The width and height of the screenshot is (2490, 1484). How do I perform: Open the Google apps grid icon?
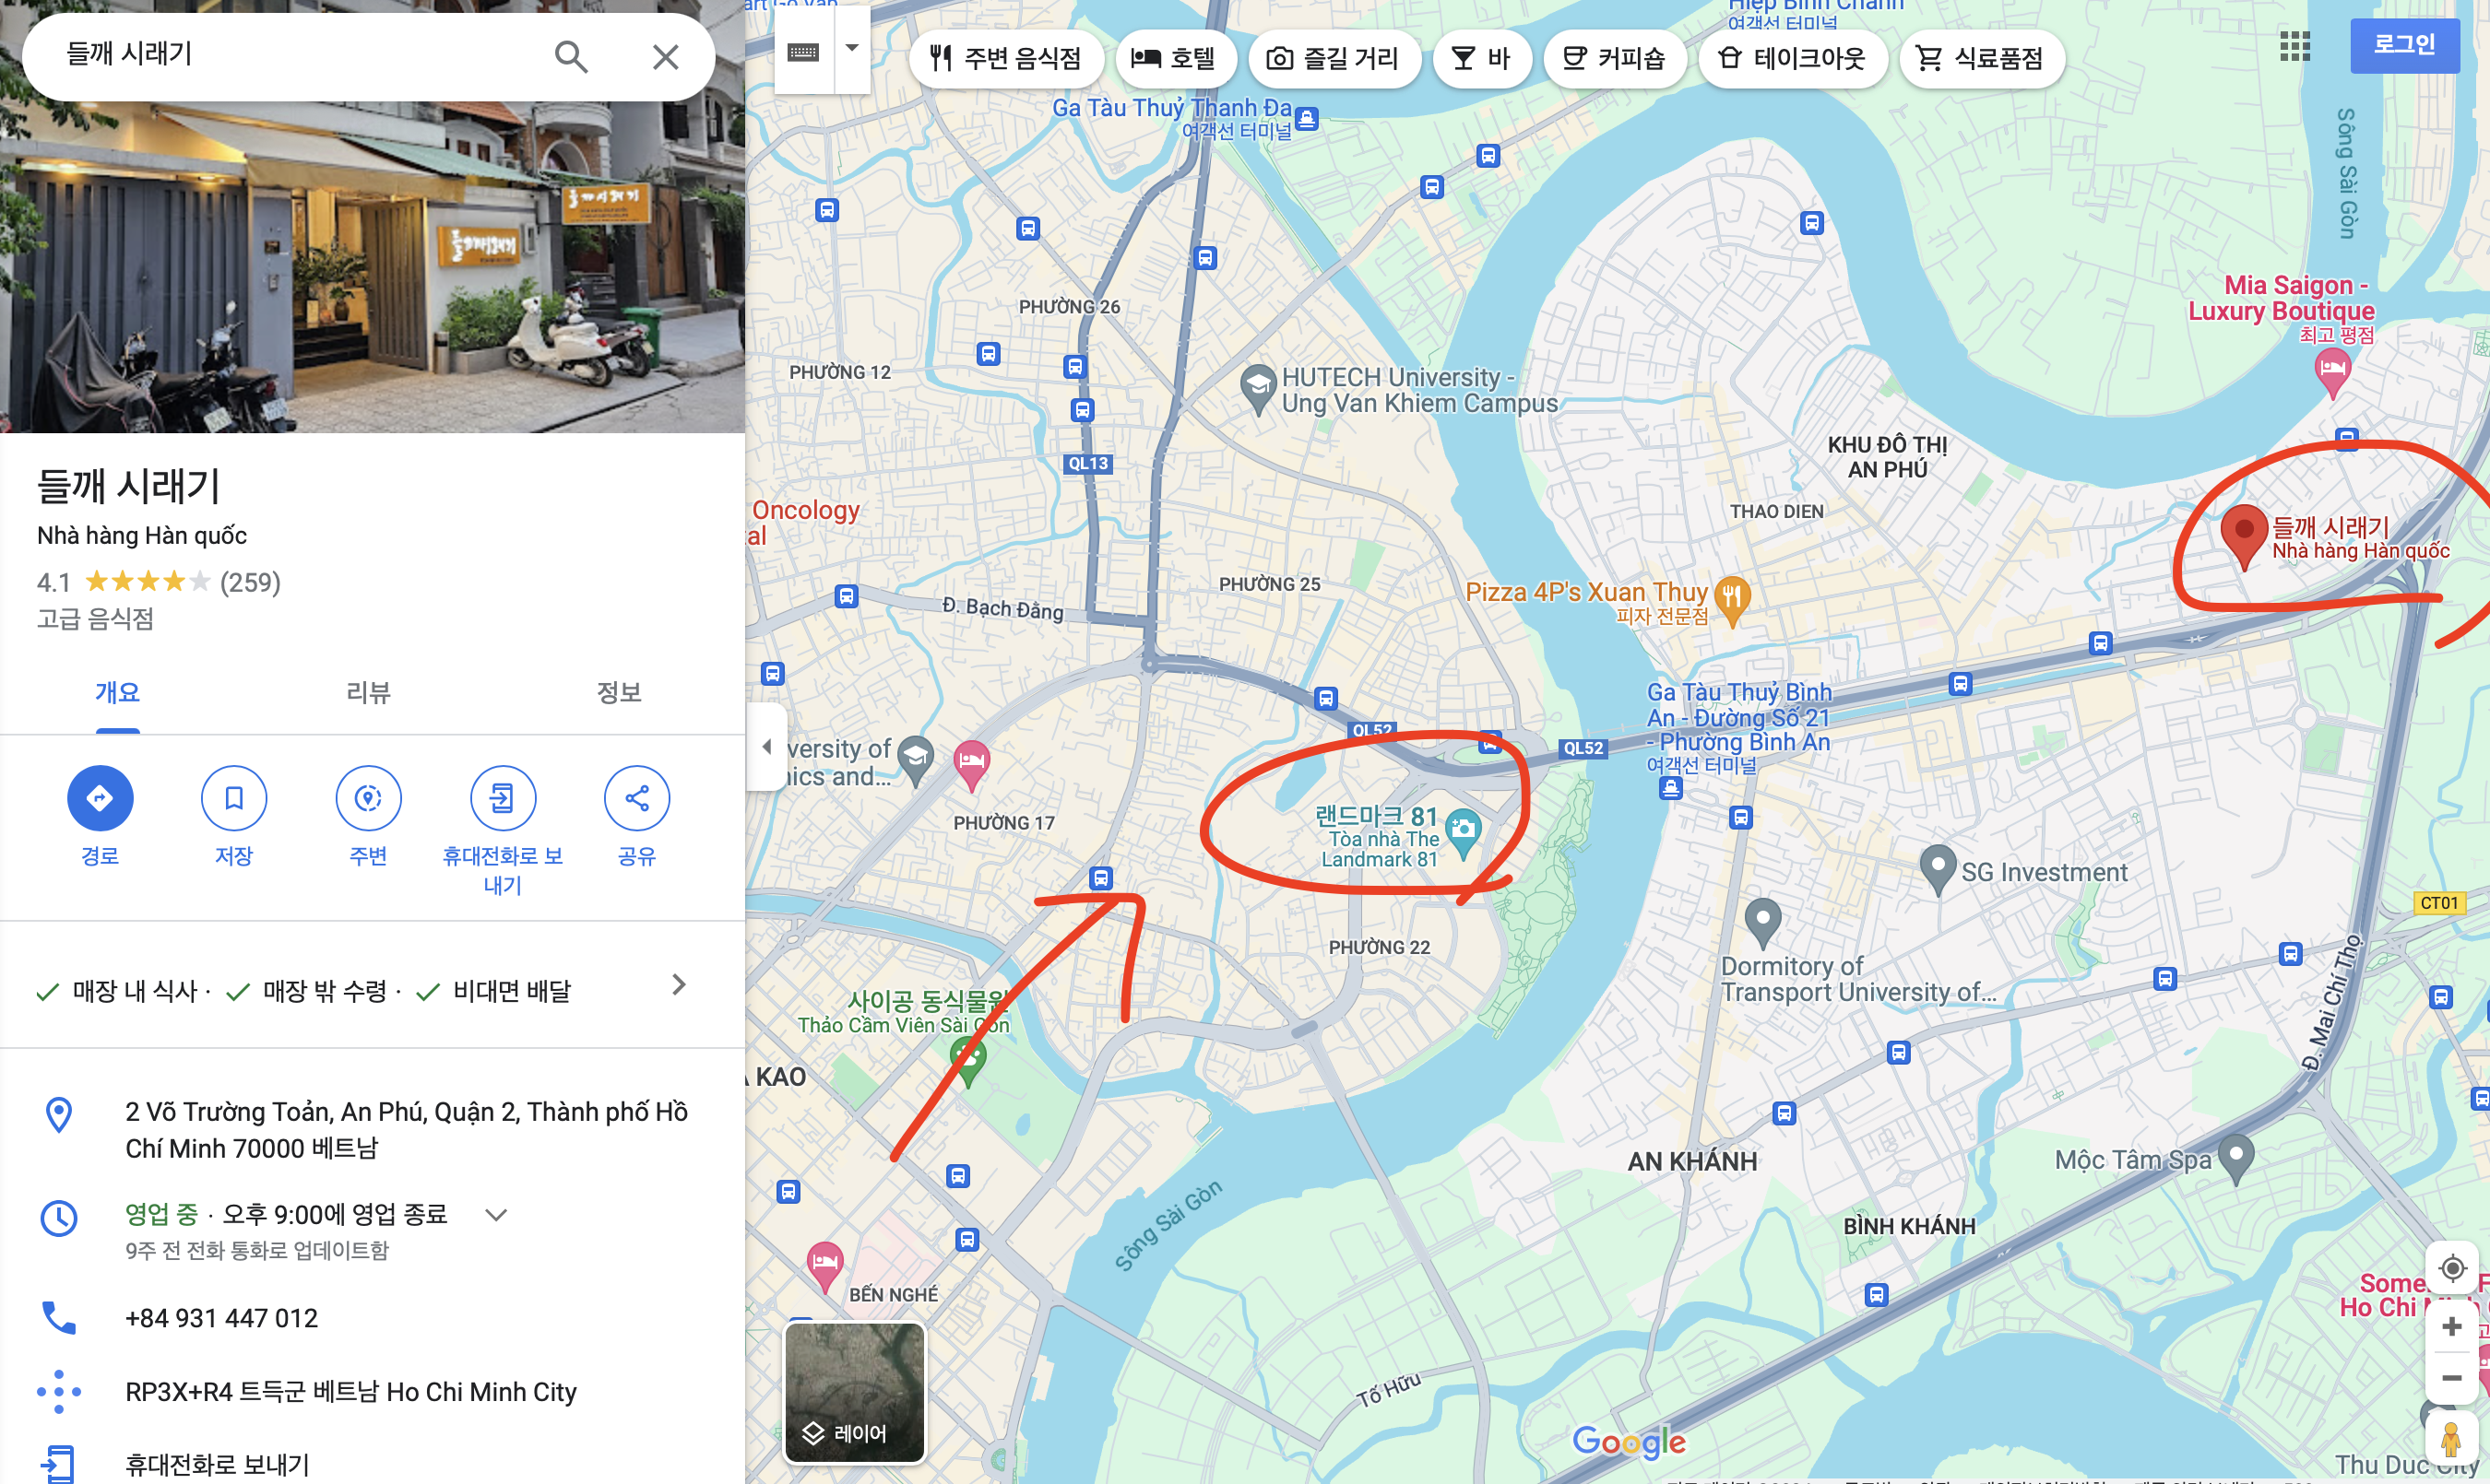2294,46
